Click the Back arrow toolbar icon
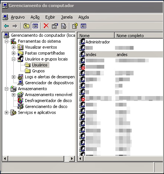This screenshot has height=174, width=164. (6, 26)
